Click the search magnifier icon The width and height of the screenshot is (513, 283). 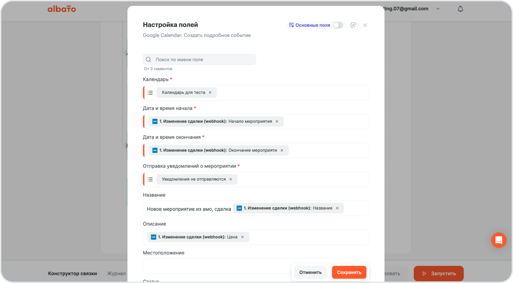[x=148, y=60]
